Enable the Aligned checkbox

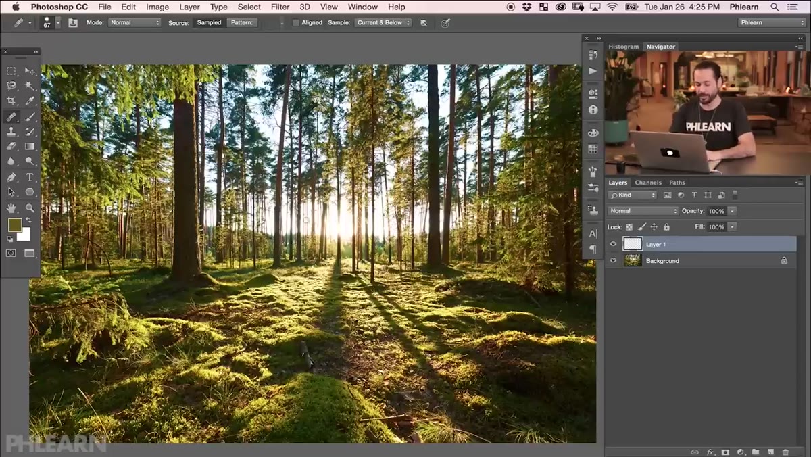click(295, 22)
